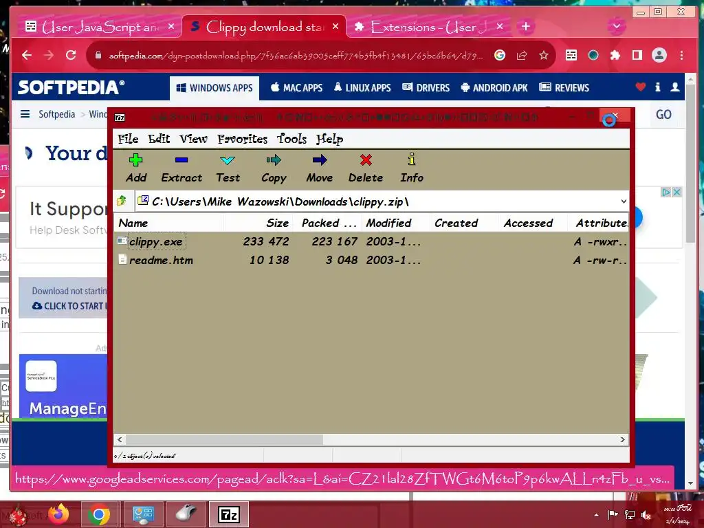Click the Softpedia logo

[71, 87]
